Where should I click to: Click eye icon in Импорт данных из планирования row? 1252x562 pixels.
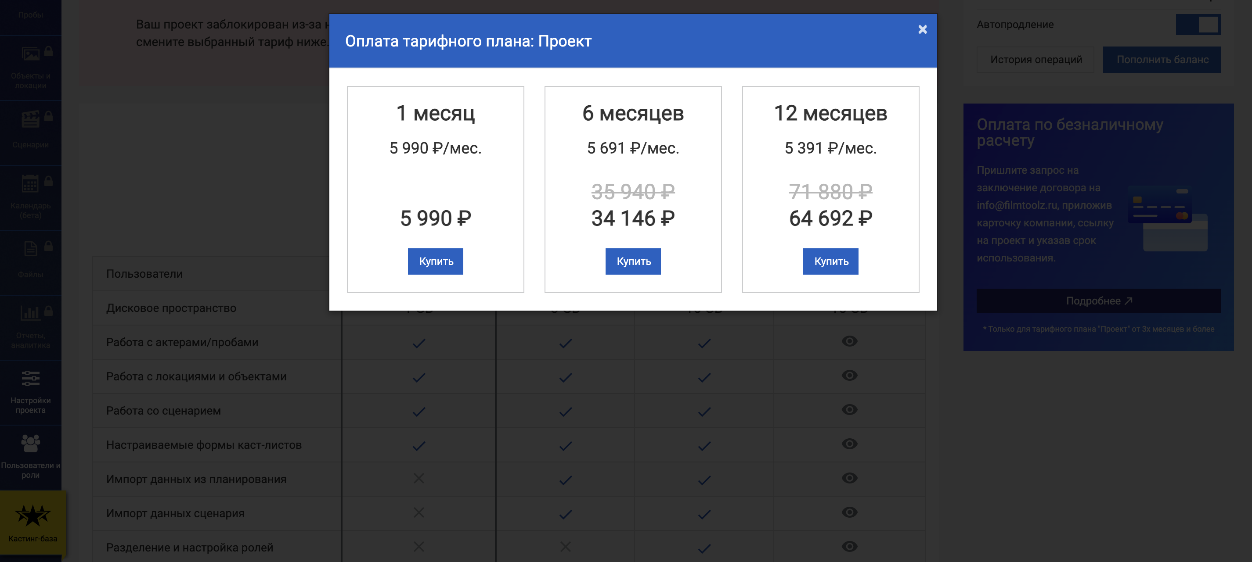coord(849,479)
